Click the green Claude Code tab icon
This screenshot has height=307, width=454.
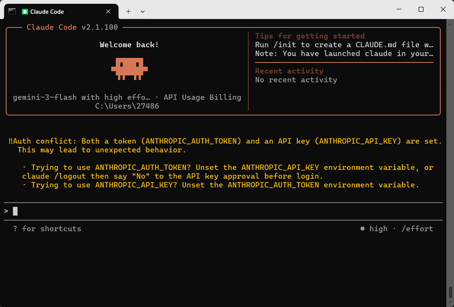(25, 11)
